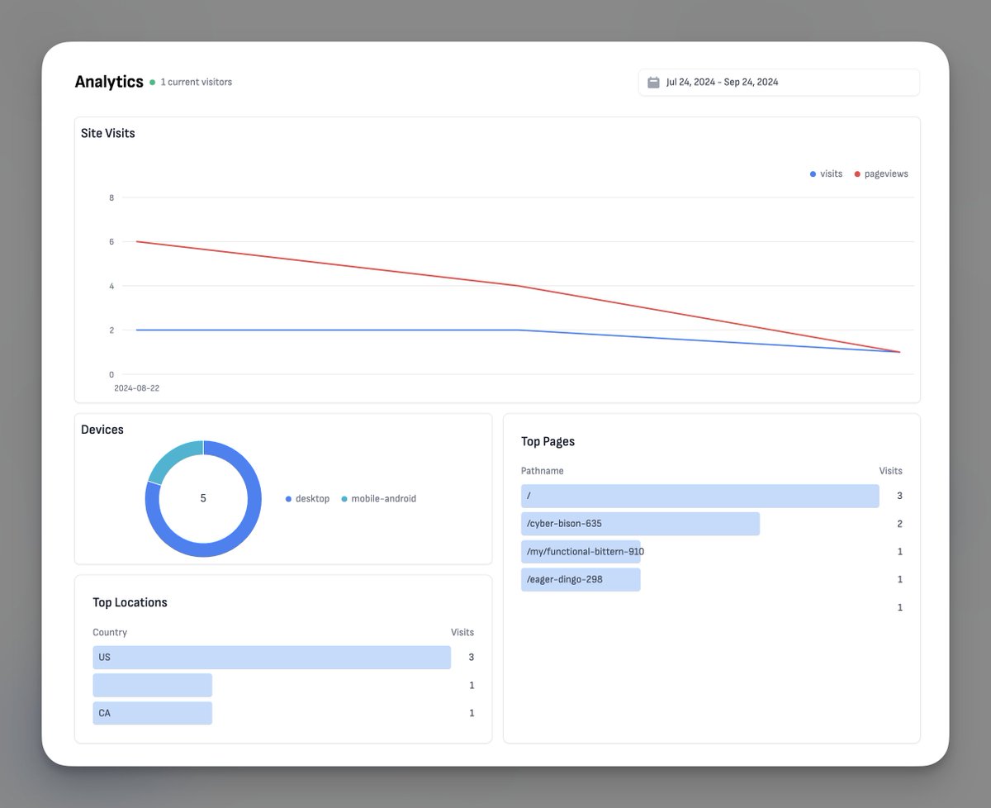Screen dimensions: 991x808
Task: Click the Top Pages heading
Action: point(548,442)
